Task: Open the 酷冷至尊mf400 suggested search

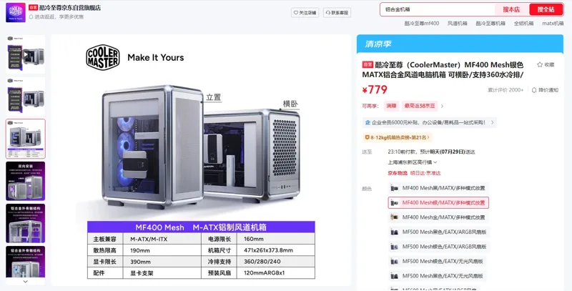Action: (x=422, y=24)
